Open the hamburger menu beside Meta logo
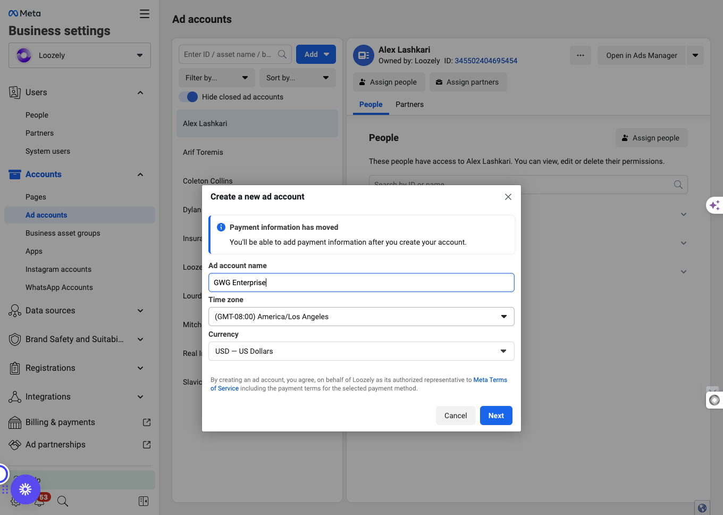The width and height of the screenshot is (723, 515). point(145,14)
